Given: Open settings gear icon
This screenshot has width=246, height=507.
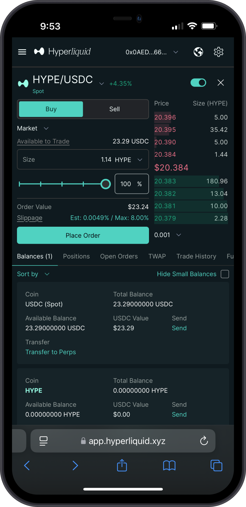Looking at the screenshot, I should 219,52.
